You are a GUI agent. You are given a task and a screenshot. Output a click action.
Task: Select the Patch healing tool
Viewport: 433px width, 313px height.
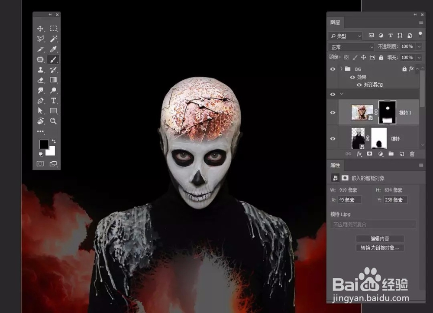click(40, 59)
